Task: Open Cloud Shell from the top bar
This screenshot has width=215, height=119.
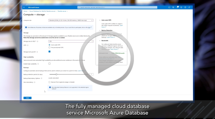Action: [169, 7]
